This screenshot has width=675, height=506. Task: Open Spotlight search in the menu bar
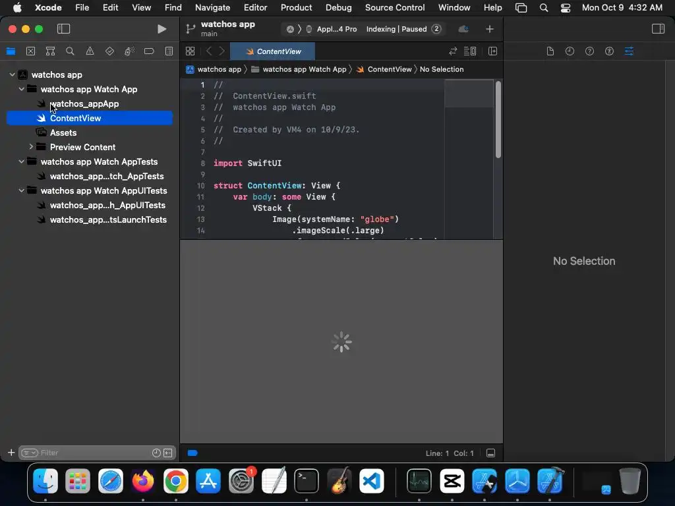[544, 7]
